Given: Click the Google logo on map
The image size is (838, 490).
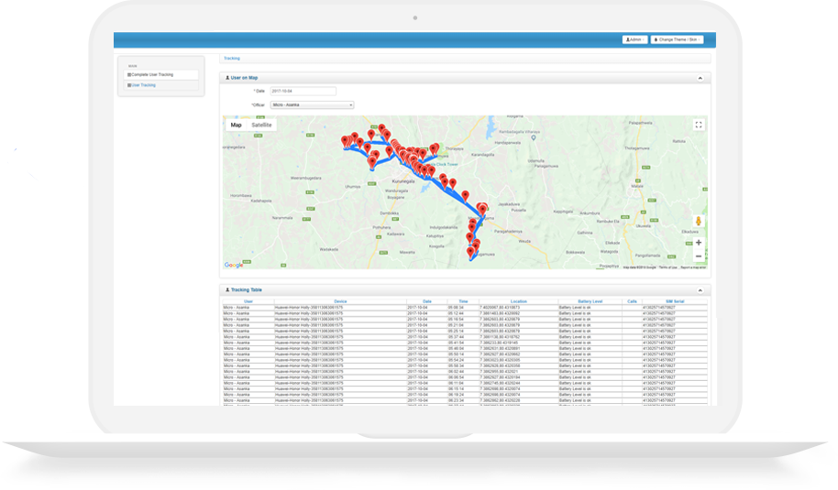Looking at the screenshot, I should pos(234,265).
